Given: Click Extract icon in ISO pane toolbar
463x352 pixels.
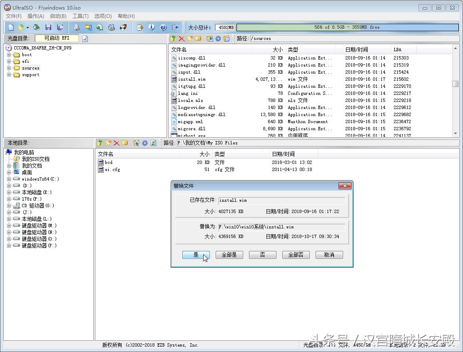Looking at the screenshot, I should 210,39.
